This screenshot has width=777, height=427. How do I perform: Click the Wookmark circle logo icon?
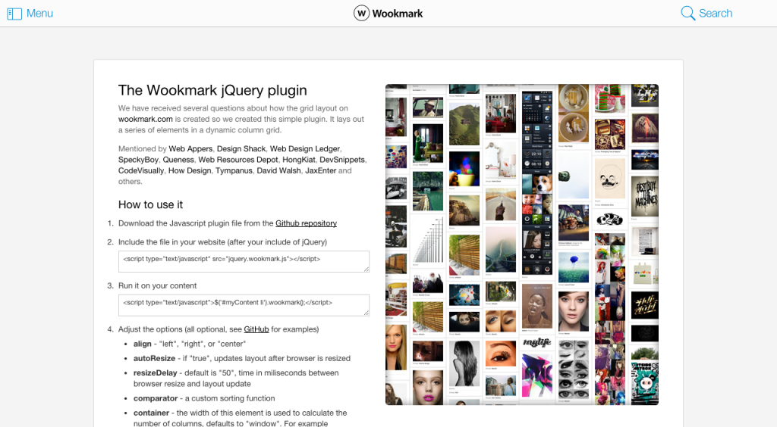coord(361,14)
